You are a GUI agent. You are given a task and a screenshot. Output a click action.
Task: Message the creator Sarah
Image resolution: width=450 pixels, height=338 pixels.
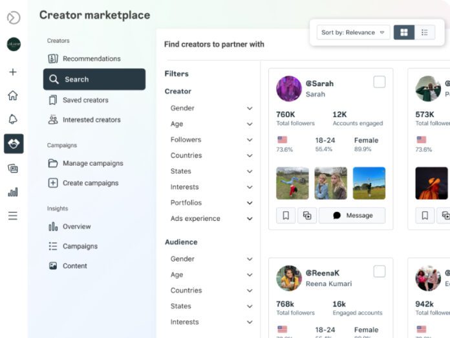pyautogui.click(x=352, y=216)
